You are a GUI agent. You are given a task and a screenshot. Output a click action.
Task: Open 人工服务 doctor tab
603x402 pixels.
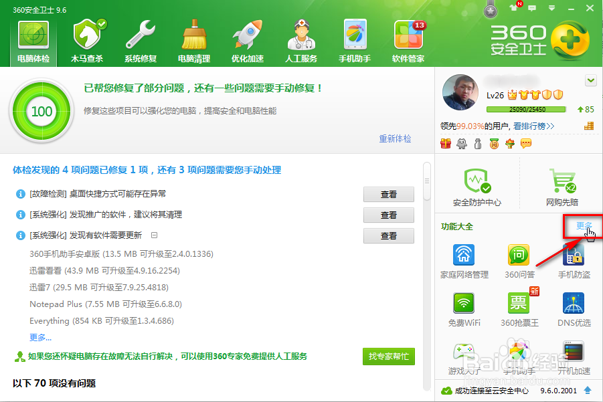point(301,42)
